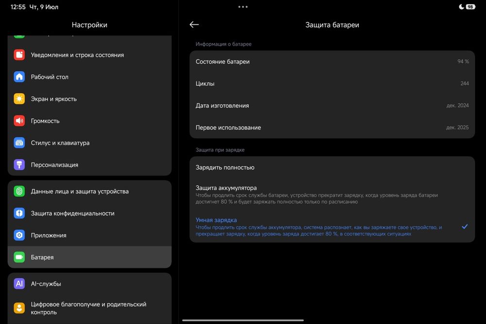486x324 pixels.
Task: Open Персонализация
Action: click(x=89, y=164)
